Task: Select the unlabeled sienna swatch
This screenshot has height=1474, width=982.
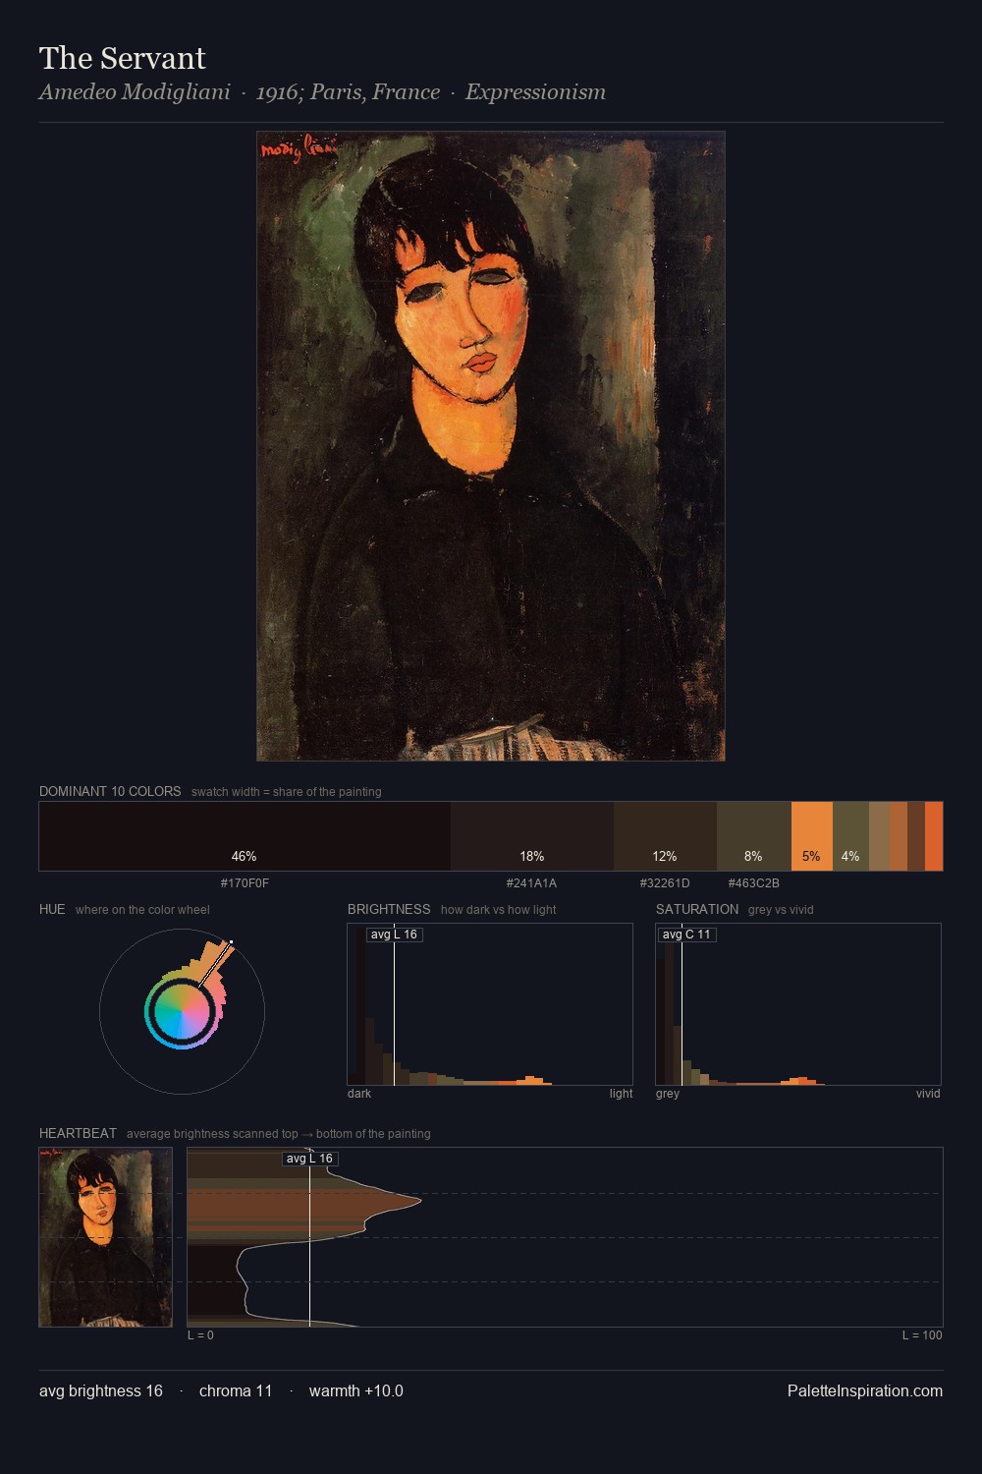Action: [x=899, y=836]
